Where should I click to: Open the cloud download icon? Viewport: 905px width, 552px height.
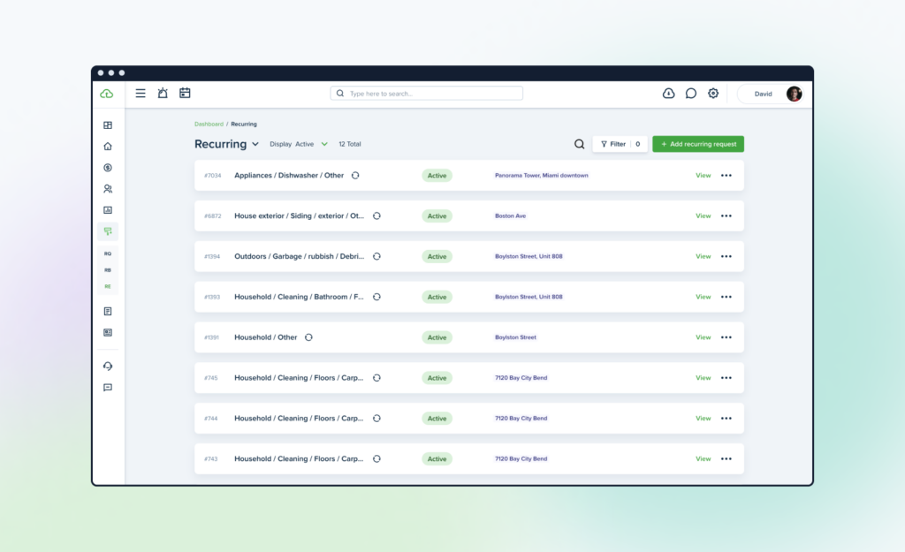(668, 94)
